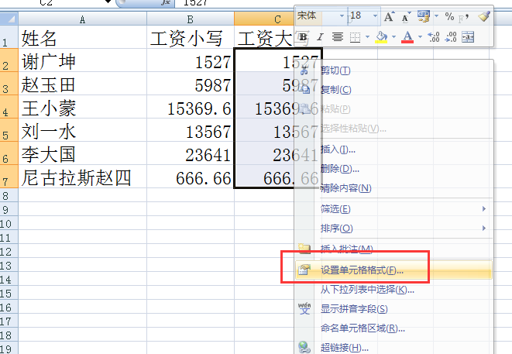This screenshot has height=354, width=512.
Task: Increase font size with large A icon
Action: click(389, 15)
